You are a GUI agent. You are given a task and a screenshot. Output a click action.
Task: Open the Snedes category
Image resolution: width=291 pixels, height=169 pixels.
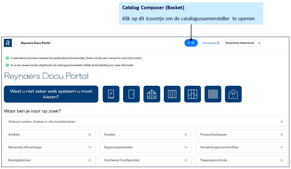(145, 135)
